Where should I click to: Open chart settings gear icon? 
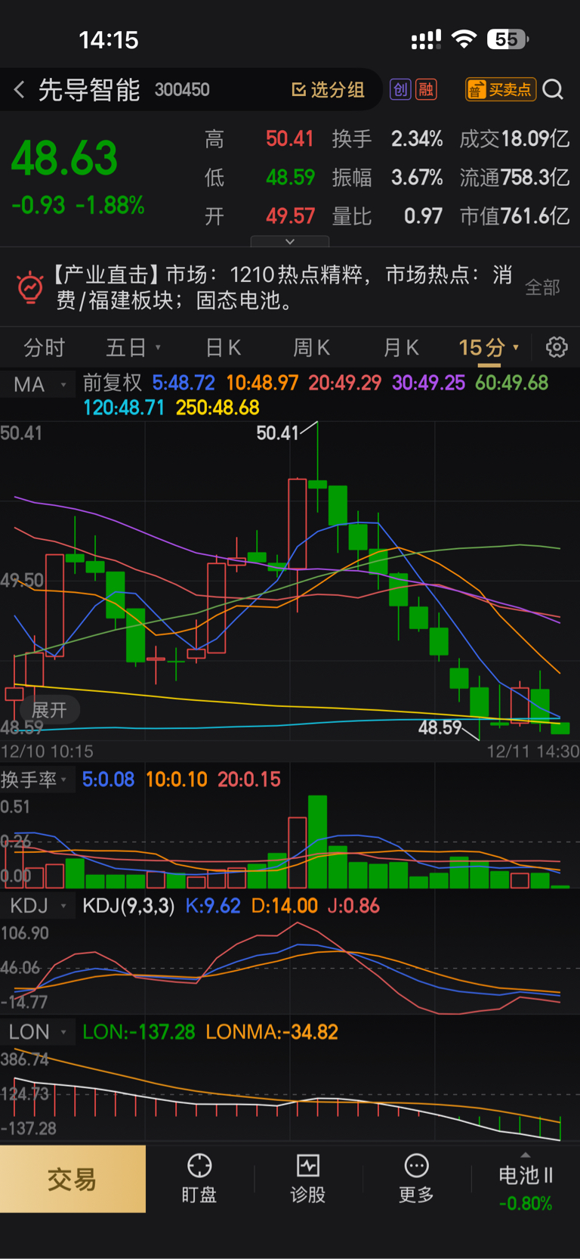[557, 347]
